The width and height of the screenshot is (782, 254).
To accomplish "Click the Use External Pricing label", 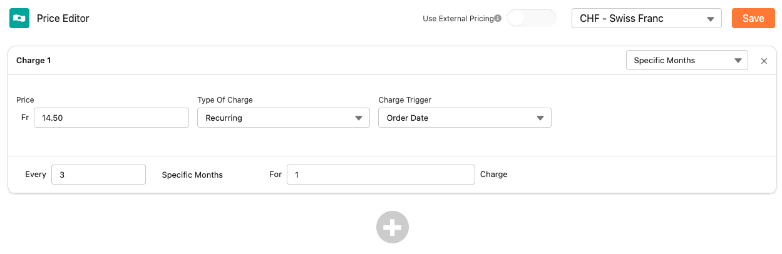I will click(458, 19).
